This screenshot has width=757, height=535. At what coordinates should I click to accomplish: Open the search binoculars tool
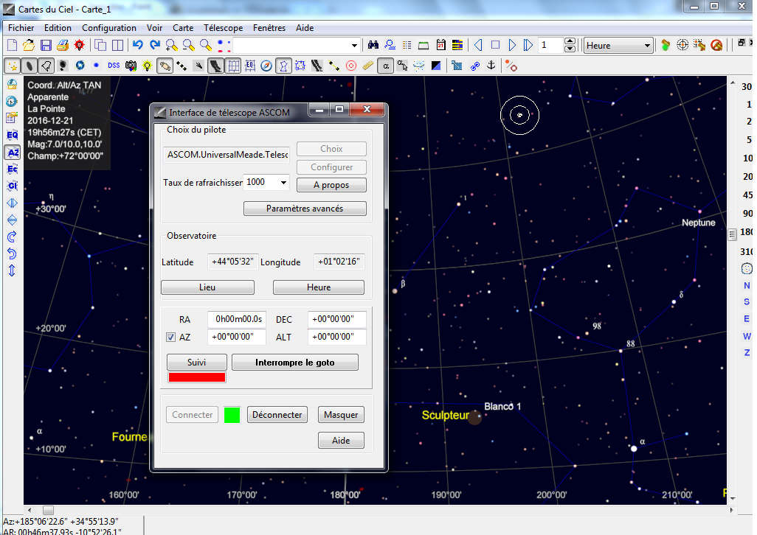pos(373,44)
